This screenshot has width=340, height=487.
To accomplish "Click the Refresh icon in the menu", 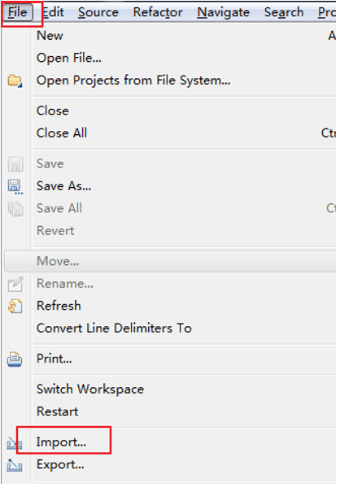I will click(x=15, y=306).
